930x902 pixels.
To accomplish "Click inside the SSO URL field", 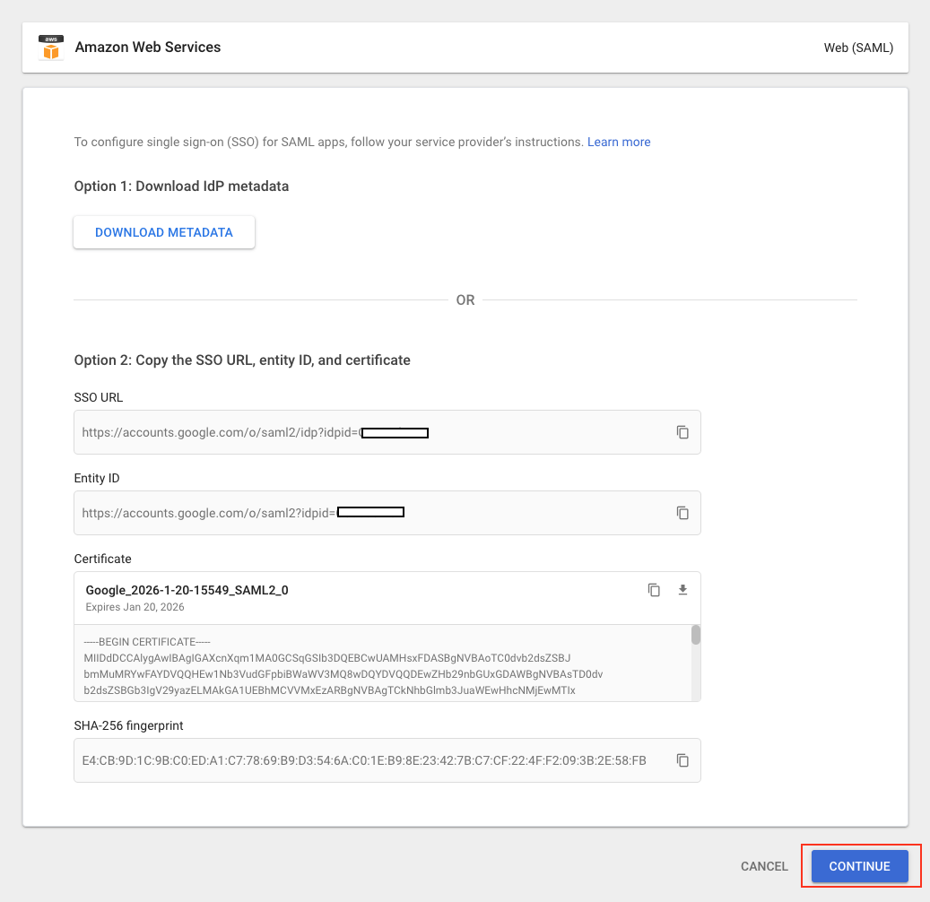I will (387, 432).
